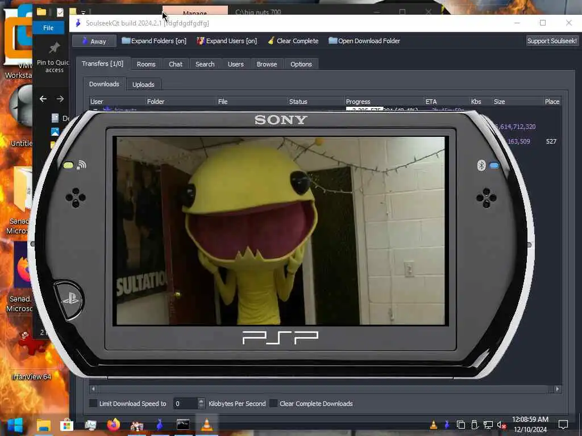Open Microsoft Store from the taskbar
Screen dimensions: 582x436
pos(67,425)
